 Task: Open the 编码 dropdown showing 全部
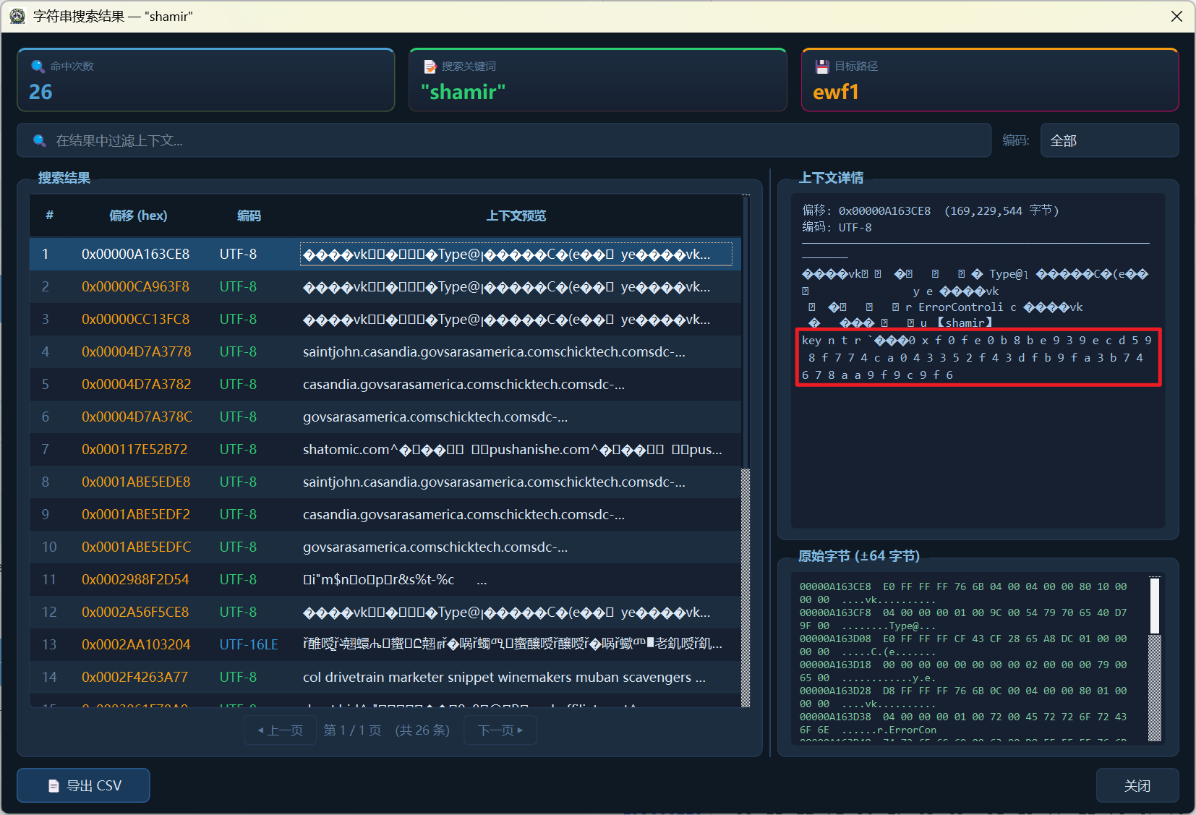tap(1109, 140)
